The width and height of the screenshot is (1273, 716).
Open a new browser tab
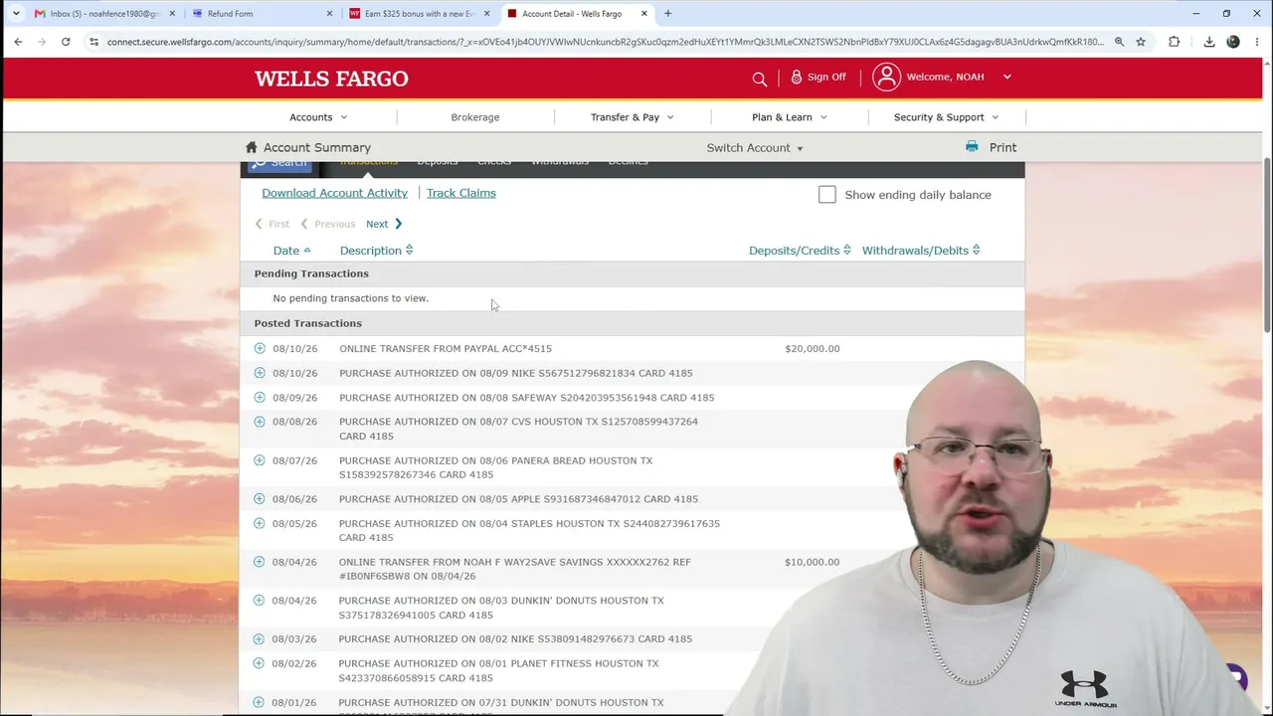tap(668, 14)
